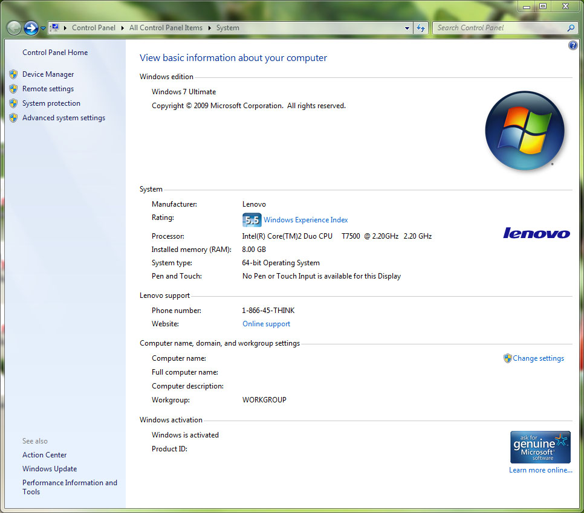Click the 64-bit Operating System value
Viewport: 584px width, 513px height.
pyautogui.click(x=281, y=263)
